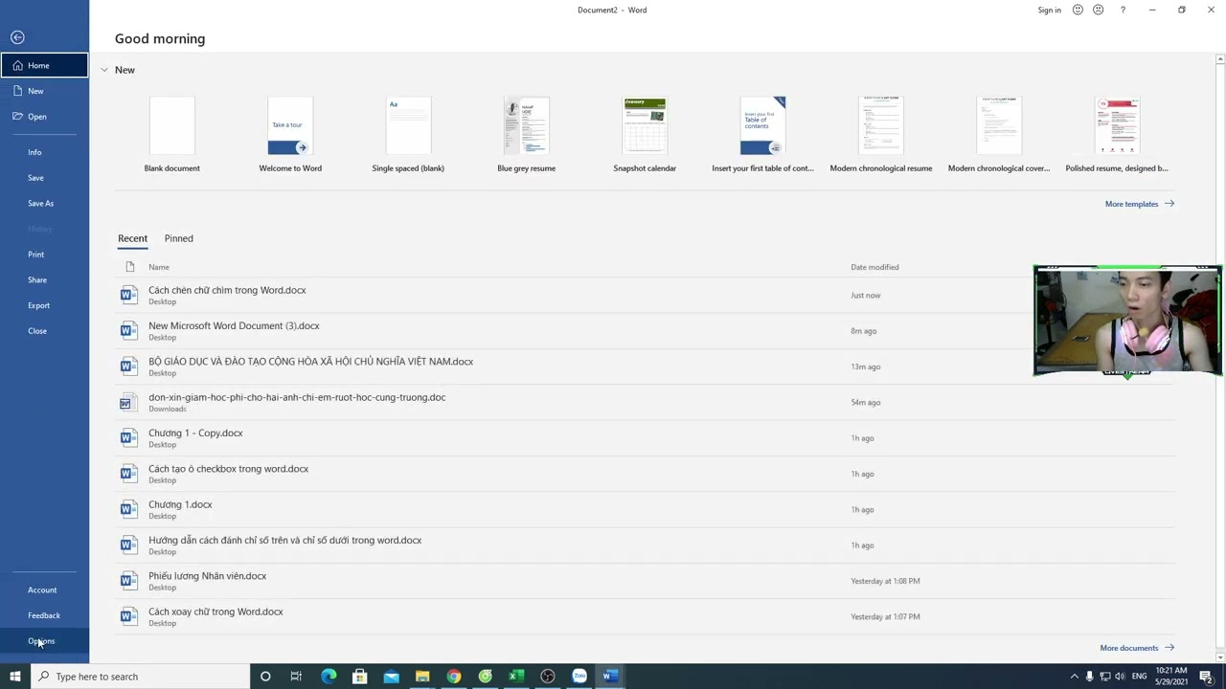
Task: Open Chương 1.docx file
Action: point(646,509)
